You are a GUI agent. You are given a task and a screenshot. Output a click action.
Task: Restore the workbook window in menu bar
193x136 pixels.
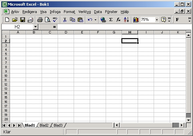point(182,11)
